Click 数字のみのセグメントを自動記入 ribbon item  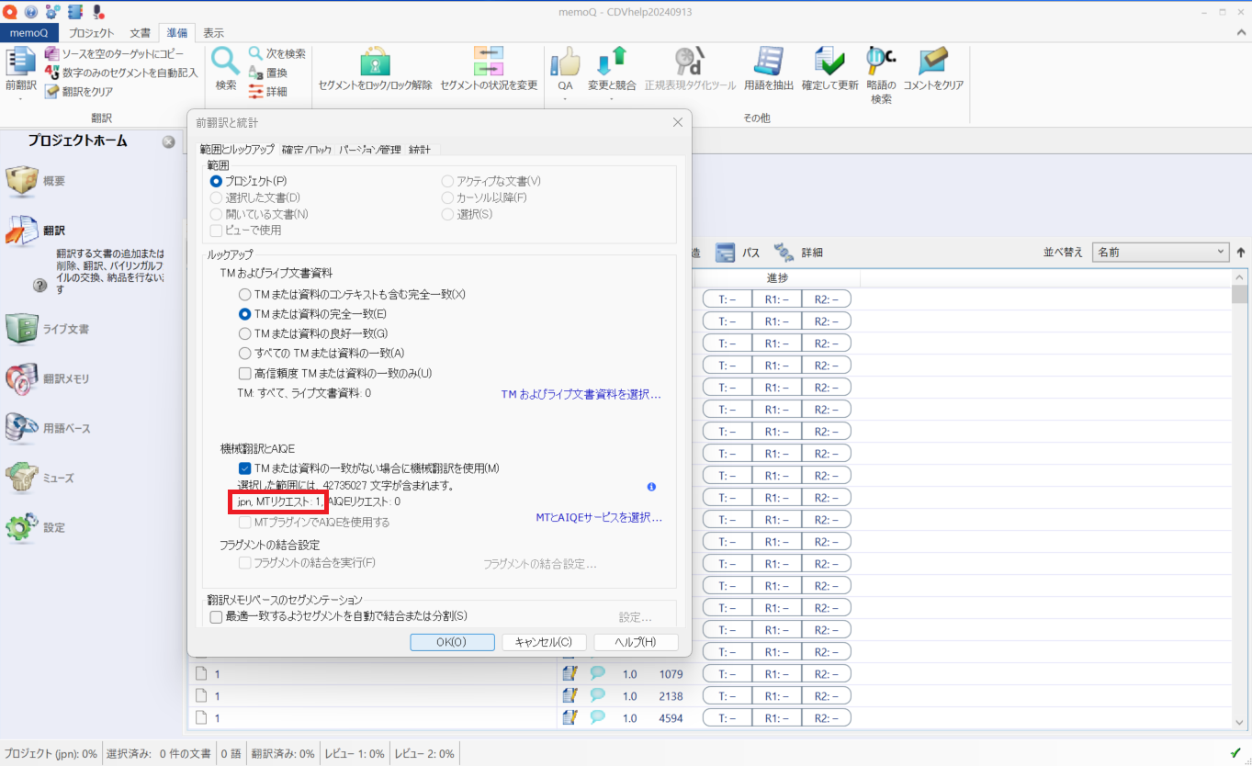[120, 73]
